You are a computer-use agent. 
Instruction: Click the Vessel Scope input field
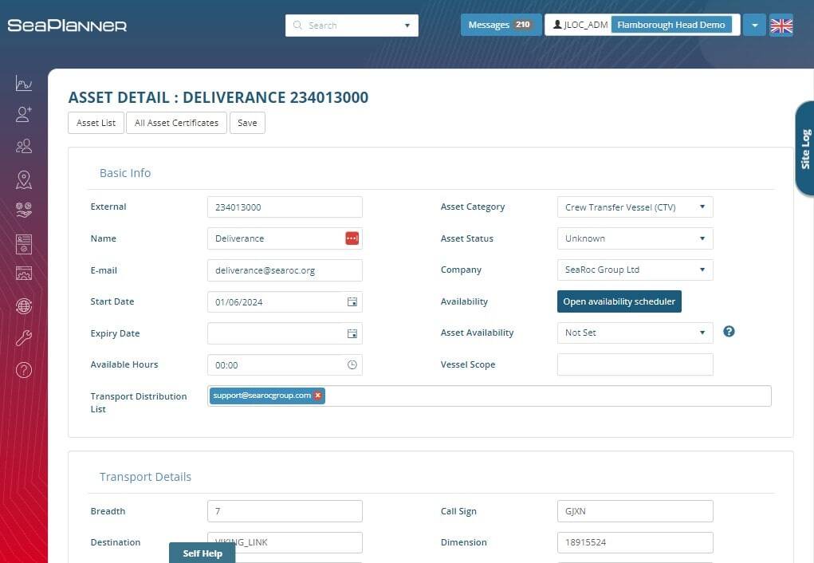click(x=635, y=364)
